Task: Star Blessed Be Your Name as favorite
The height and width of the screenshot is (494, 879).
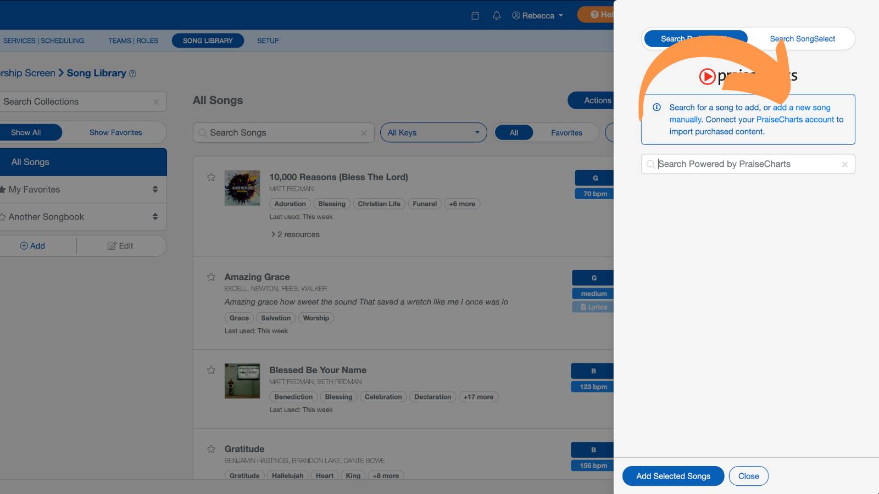Action: point(211,370)
